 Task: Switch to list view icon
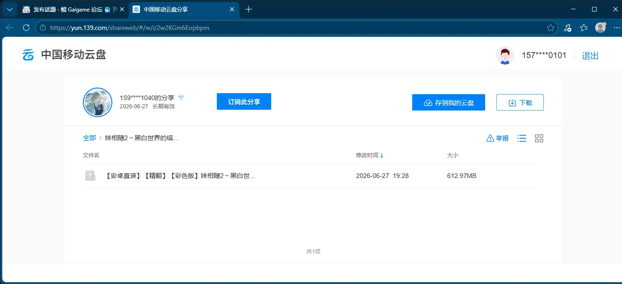[x=522, y=138]
